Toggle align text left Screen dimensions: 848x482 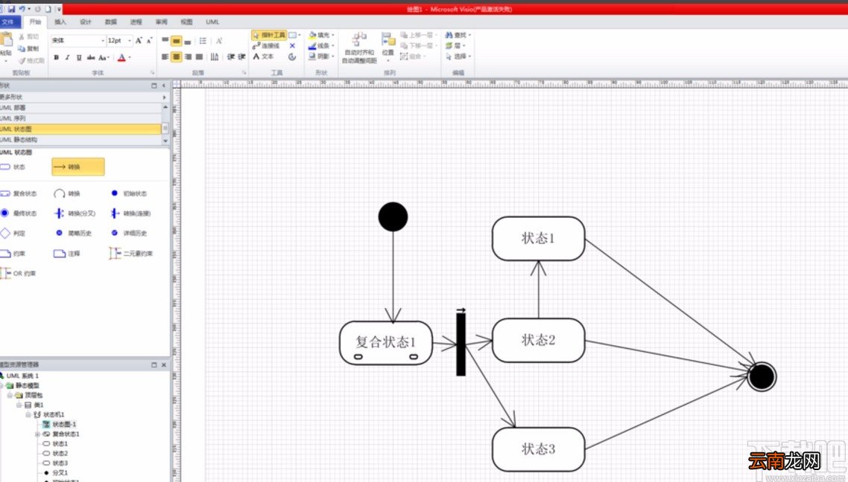165,57
